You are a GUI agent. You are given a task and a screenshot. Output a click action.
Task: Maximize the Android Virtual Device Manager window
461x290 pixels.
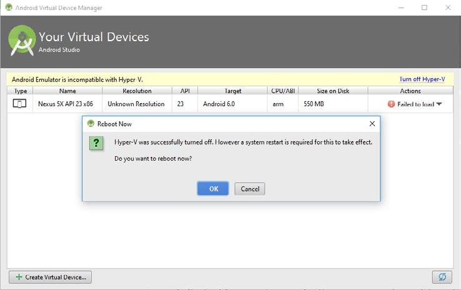(424, 7)
